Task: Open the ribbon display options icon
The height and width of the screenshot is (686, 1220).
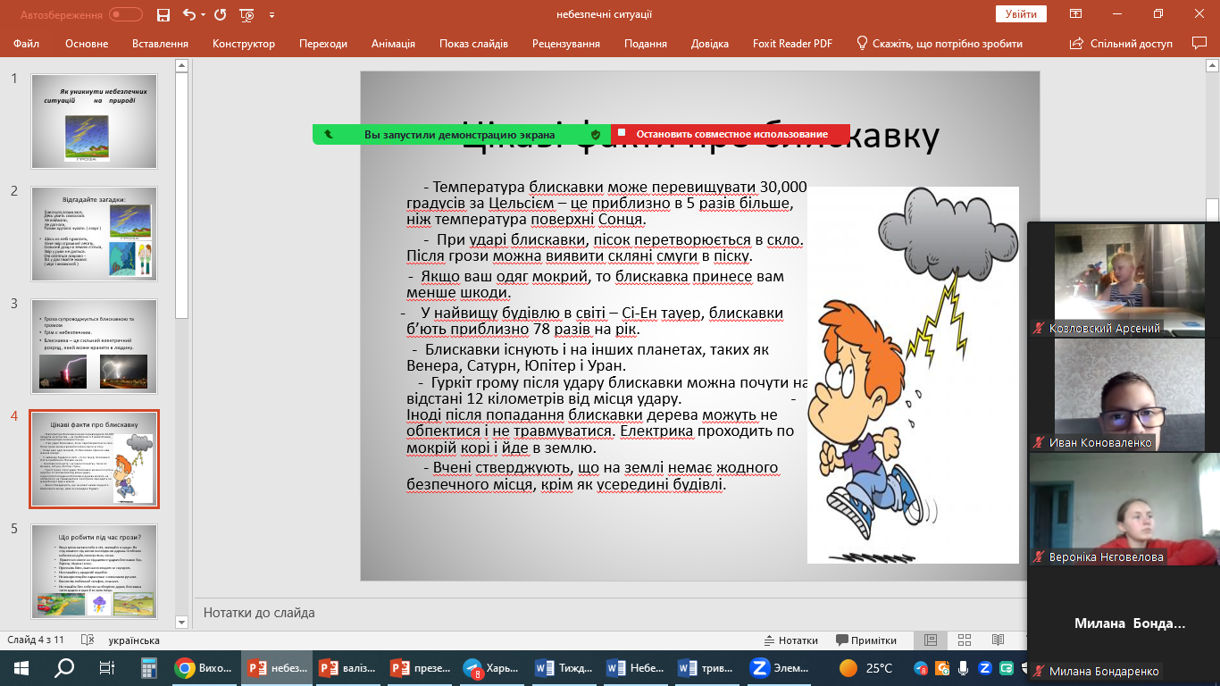Action: coord(1076,14)
